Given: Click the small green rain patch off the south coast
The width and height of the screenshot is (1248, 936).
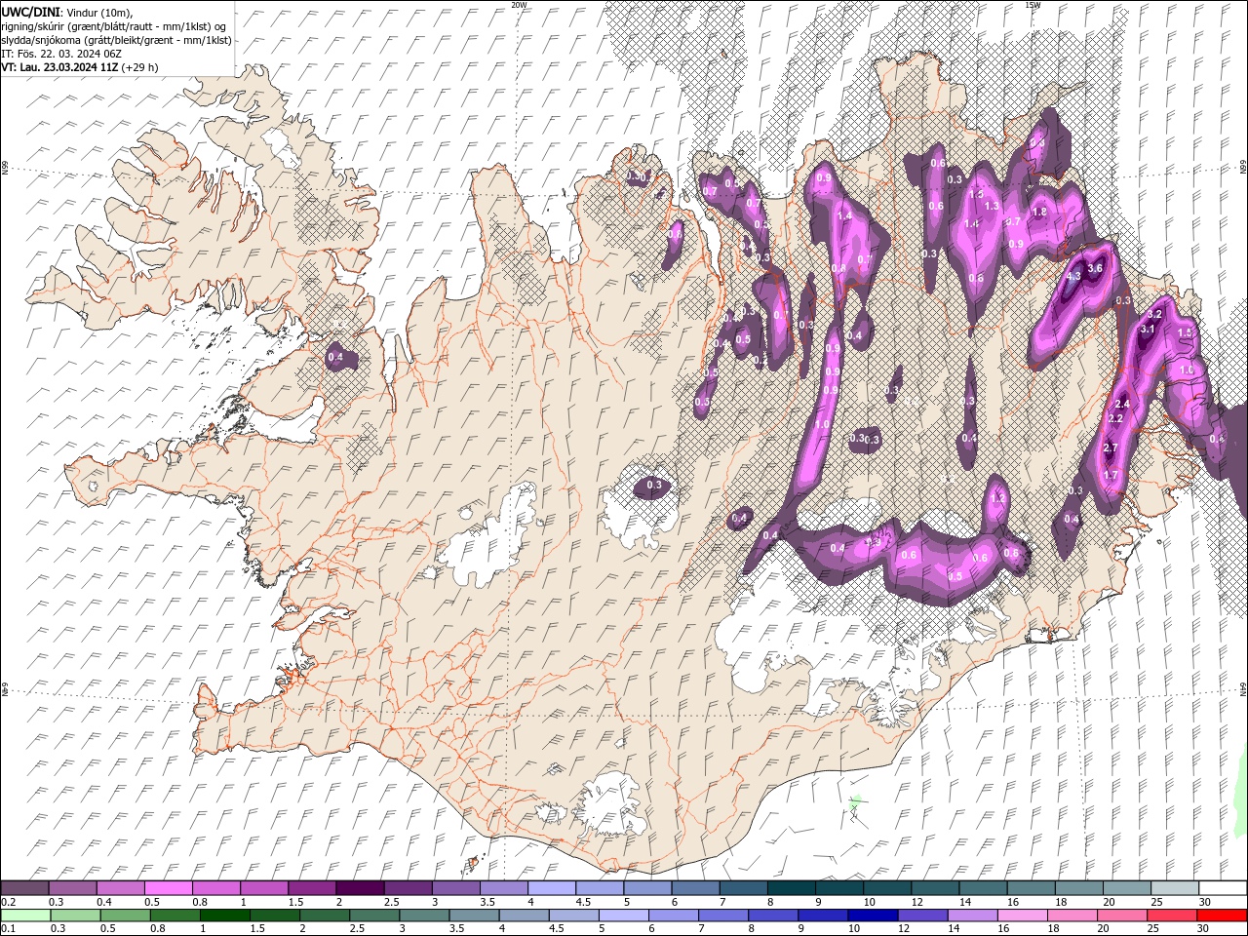Looking at the screenshot, I should tap(855, 803).
